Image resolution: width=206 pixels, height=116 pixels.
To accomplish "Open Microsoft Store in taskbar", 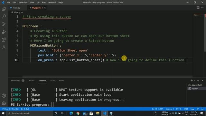I will (91, 113).
